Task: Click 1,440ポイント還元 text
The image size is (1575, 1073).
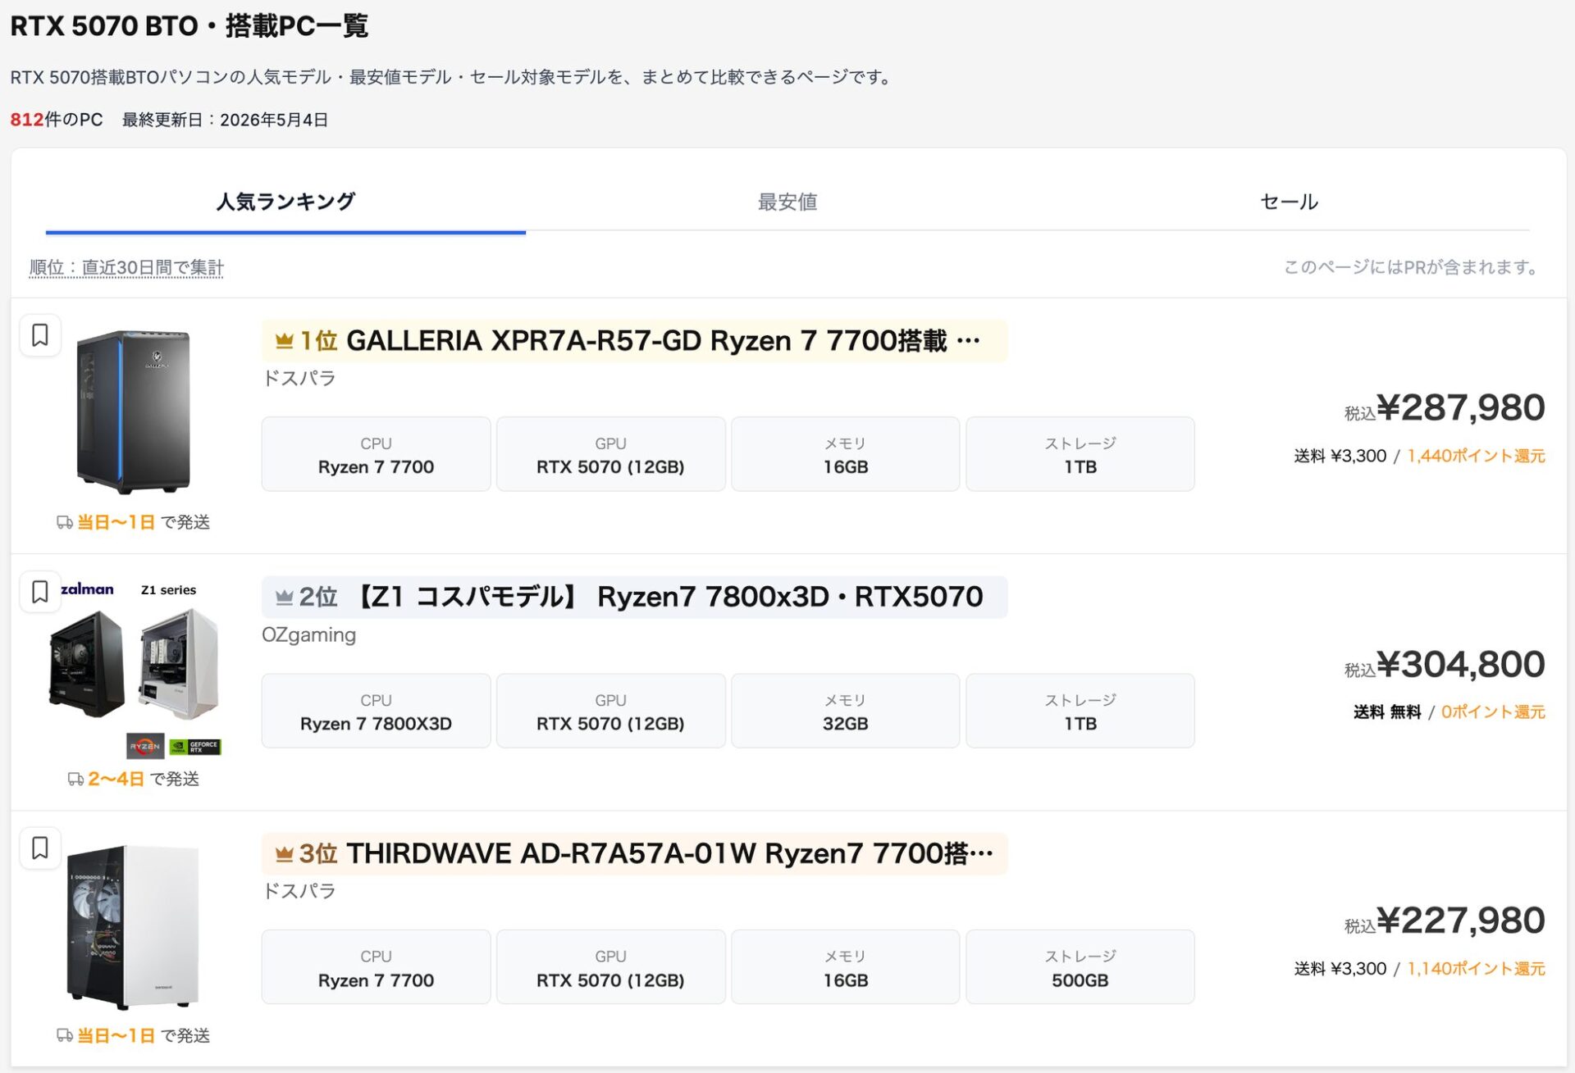Action: click(x=1476, y=456)
